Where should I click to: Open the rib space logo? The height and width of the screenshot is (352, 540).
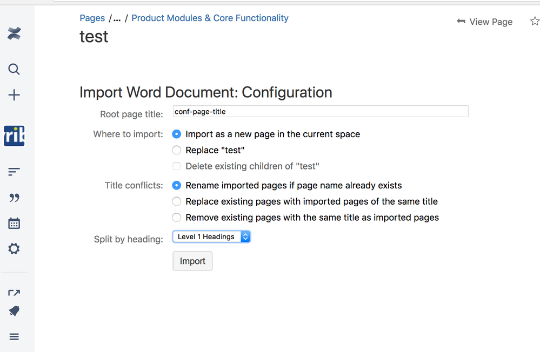14,136
